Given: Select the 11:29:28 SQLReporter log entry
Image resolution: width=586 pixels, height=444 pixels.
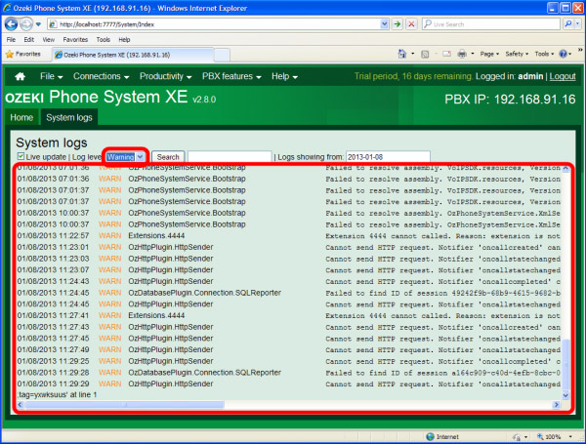Looking at the screenshot, I should pos(288,373).
